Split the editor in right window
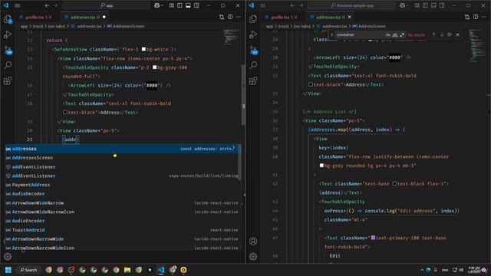The height and width of the screenshot is (276, 491). point(476,17)
